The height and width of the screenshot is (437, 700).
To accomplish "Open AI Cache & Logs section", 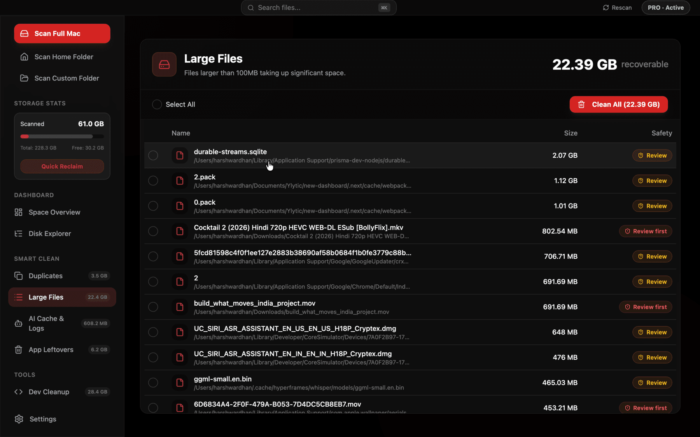I will tap(62, 324).
